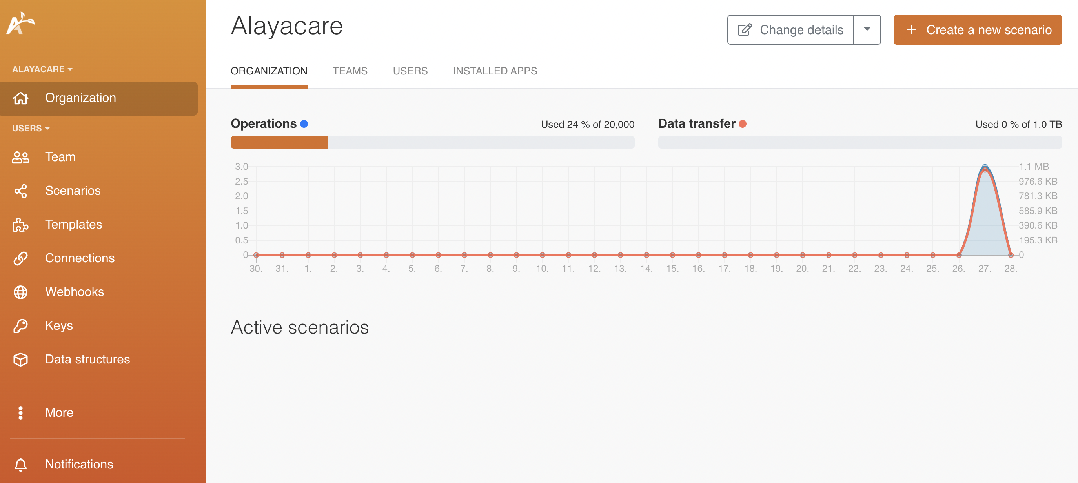Image resolution: width=1078 pixels, height=483 pixels.
Task: Select the Templates puzzle icon
Action: pos(20,225)
